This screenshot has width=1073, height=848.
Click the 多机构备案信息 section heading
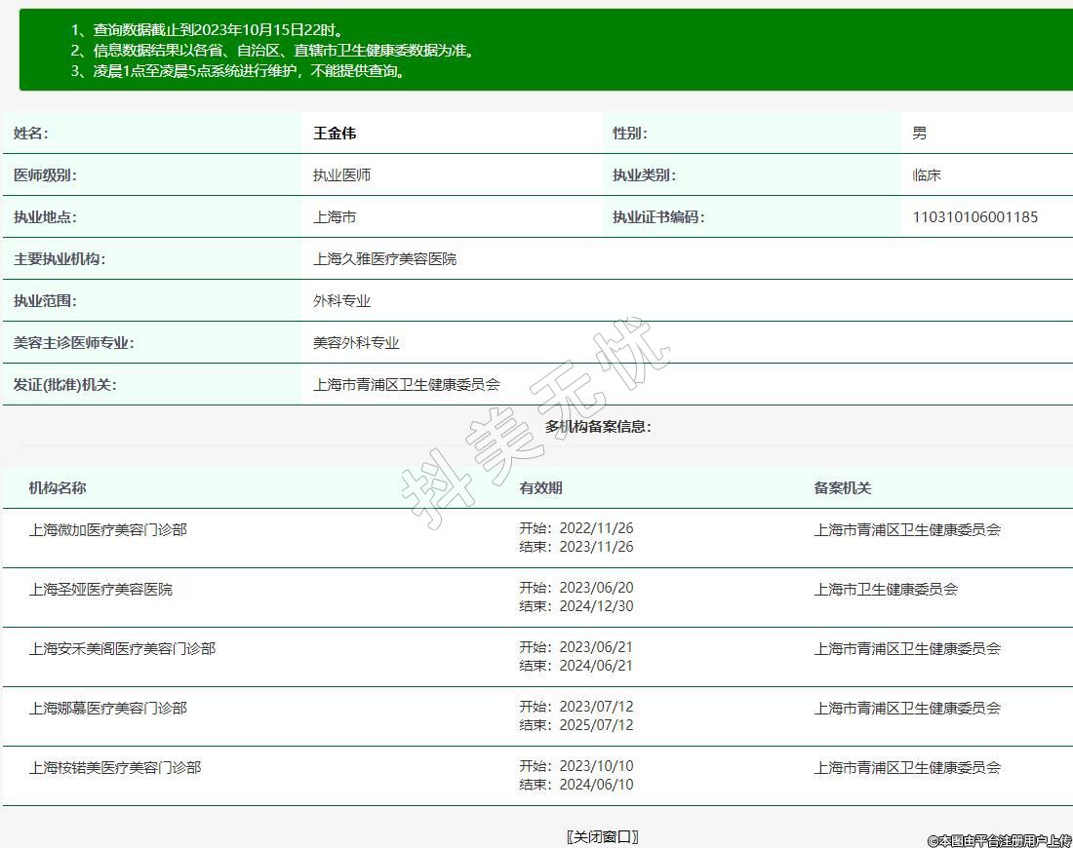(598, 427)
